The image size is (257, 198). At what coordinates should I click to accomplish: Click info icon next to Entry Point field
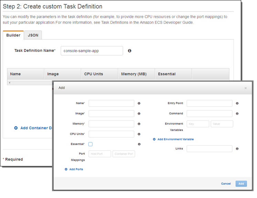(237, 103)
